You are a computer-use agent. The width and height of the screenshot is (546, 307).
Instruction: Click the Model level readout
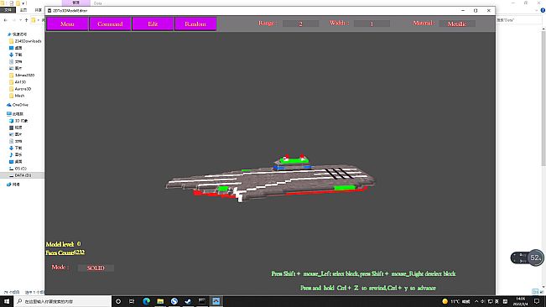click(x=63, y=244)
